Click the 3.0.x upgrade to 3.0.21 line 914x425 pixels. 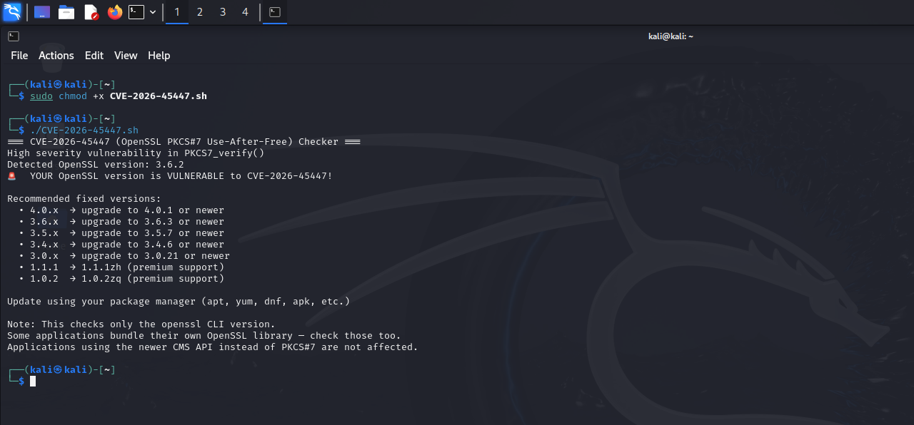pos(124,255)
